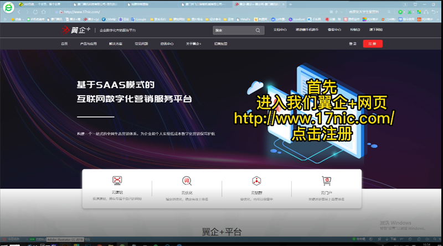
Task: Open the 云优化 service icon
Action: [x=187, y=181]
